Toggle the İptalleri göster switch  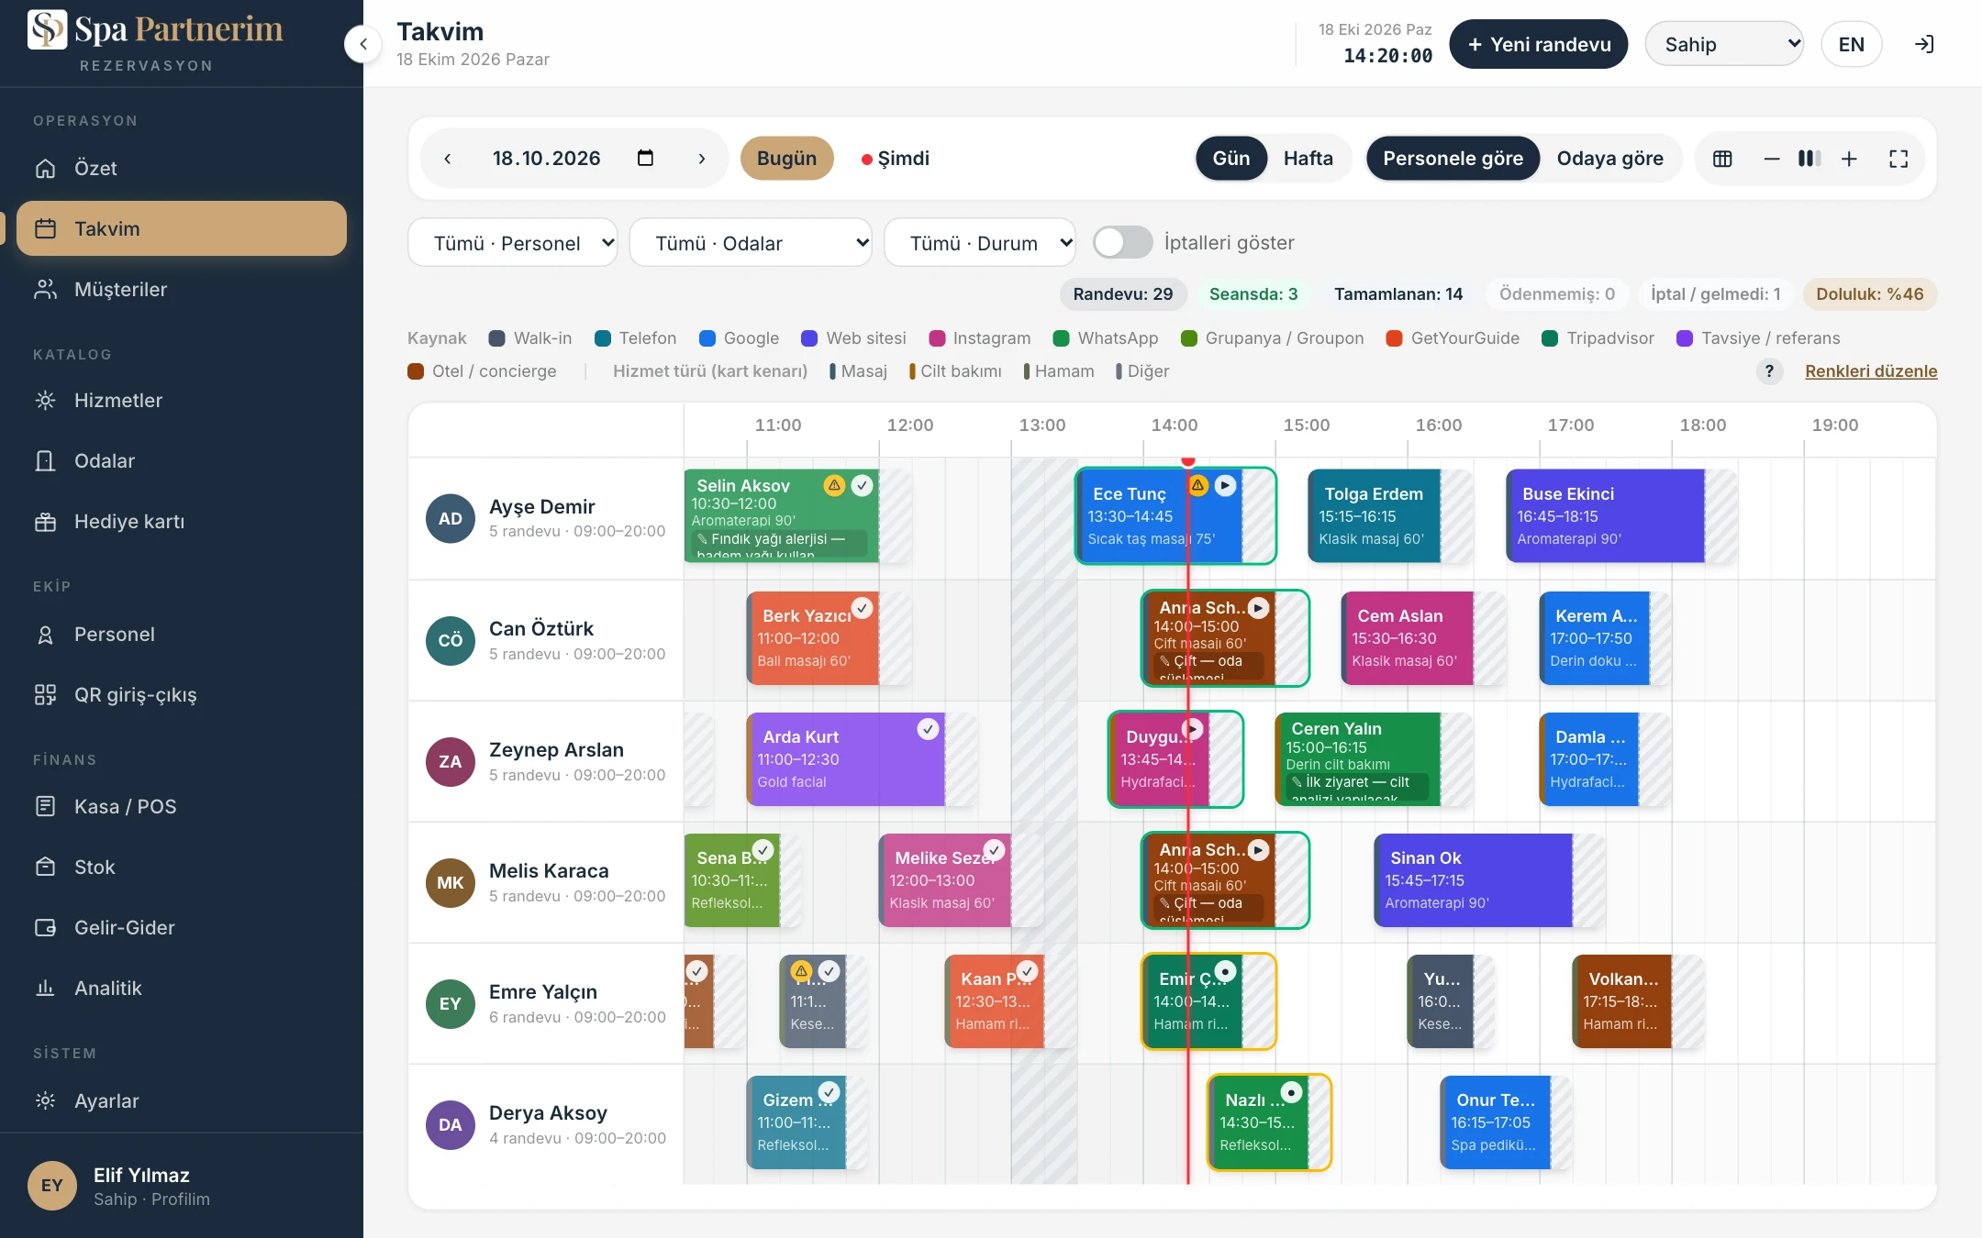[x=1123, y=242]
